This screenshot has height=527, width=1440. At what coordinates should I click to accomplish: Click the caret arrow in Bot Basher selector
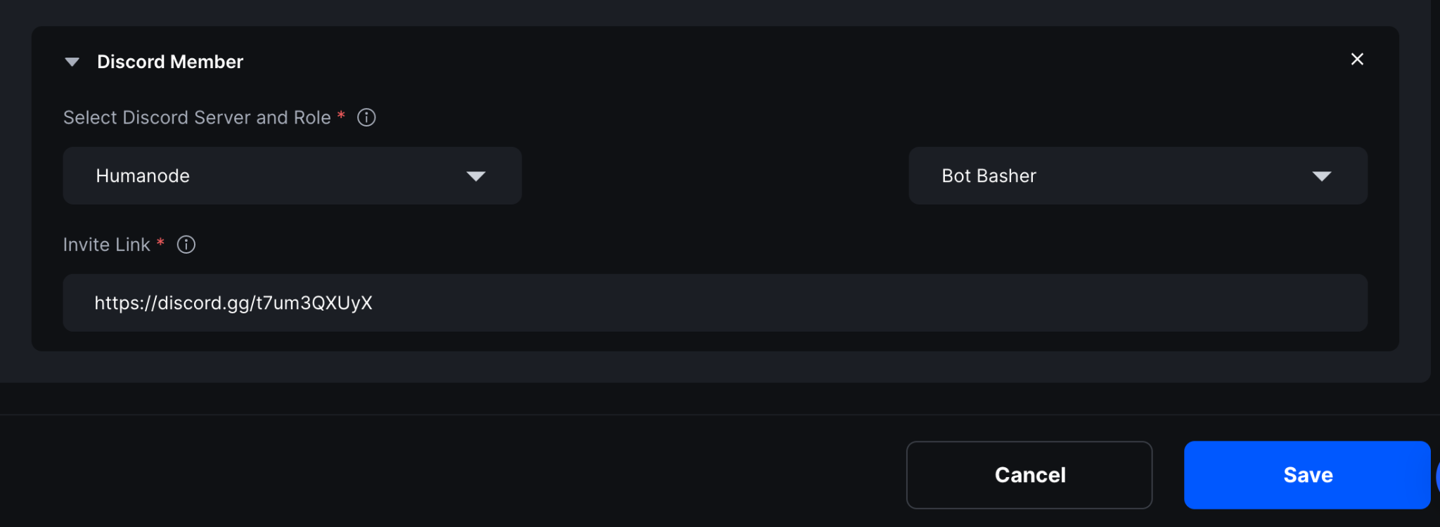click(x=1322, y=176)
